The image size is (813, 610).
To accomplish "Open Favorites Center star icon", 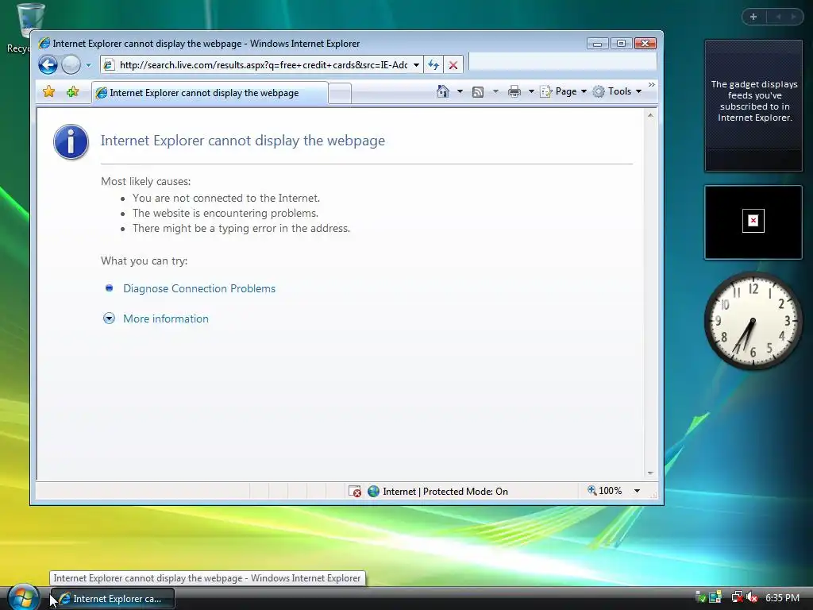I will 48,92.
